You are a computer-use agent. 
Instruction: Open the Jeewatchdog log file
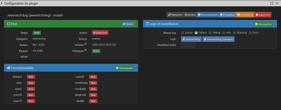tap(191, 39)
